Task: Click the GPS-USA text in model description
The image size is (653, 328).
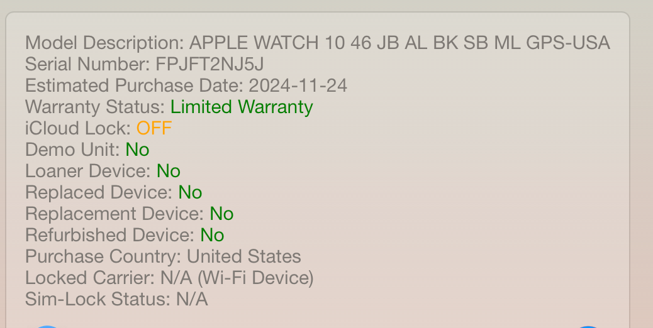Action: click(568, 43)
